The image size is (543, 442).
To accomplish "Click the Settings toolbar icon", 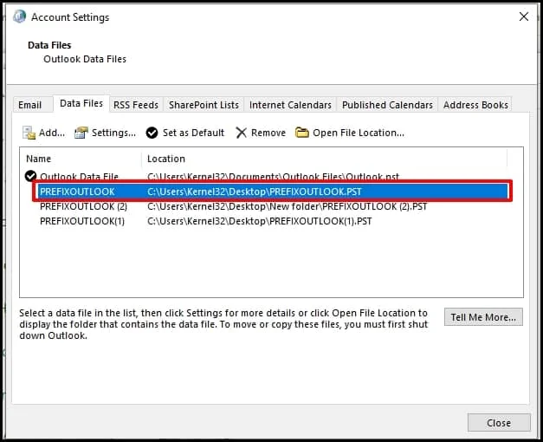I will click(x=81, y=133).
